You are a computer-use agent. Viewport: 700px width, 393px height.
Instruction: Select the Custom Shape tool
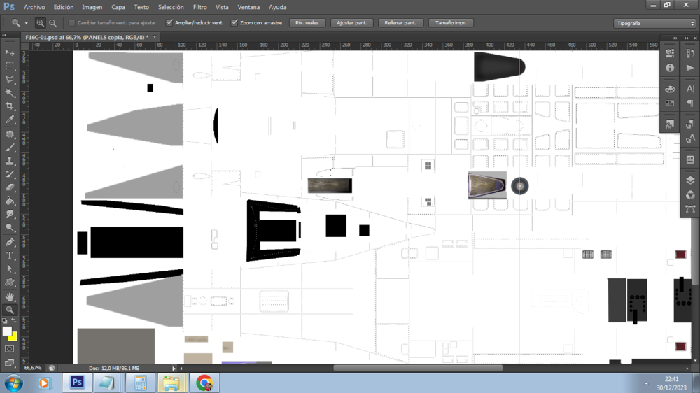pyautogui.click(x=10, y=282)
